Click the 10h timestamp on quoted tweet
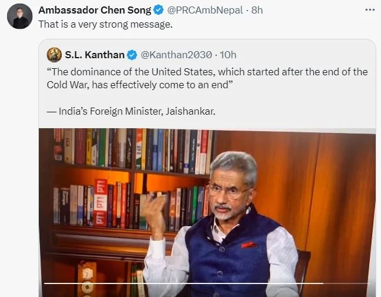This screenshot has width=381, height=297. click(228, 55)
